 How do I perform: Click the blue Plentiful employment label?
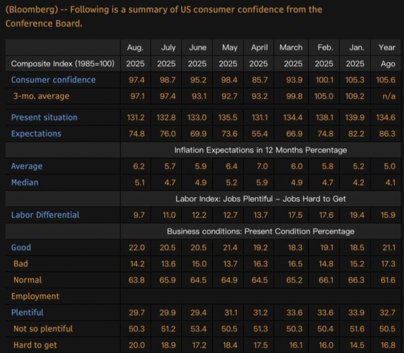click(27, 312)
